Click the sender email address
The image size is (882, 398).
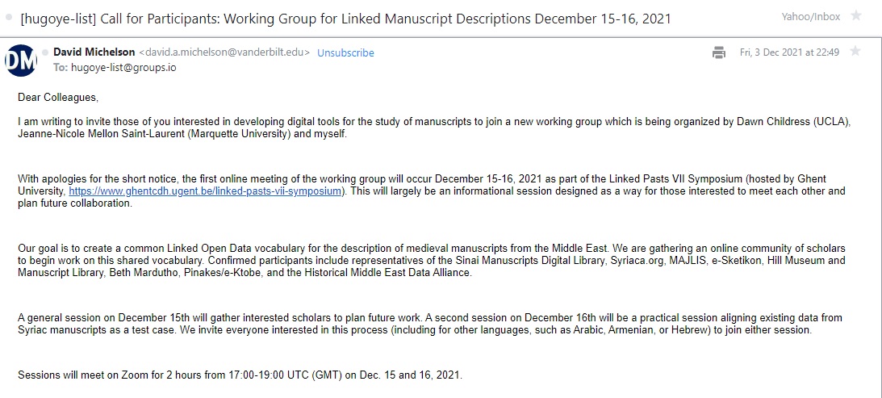224,52
